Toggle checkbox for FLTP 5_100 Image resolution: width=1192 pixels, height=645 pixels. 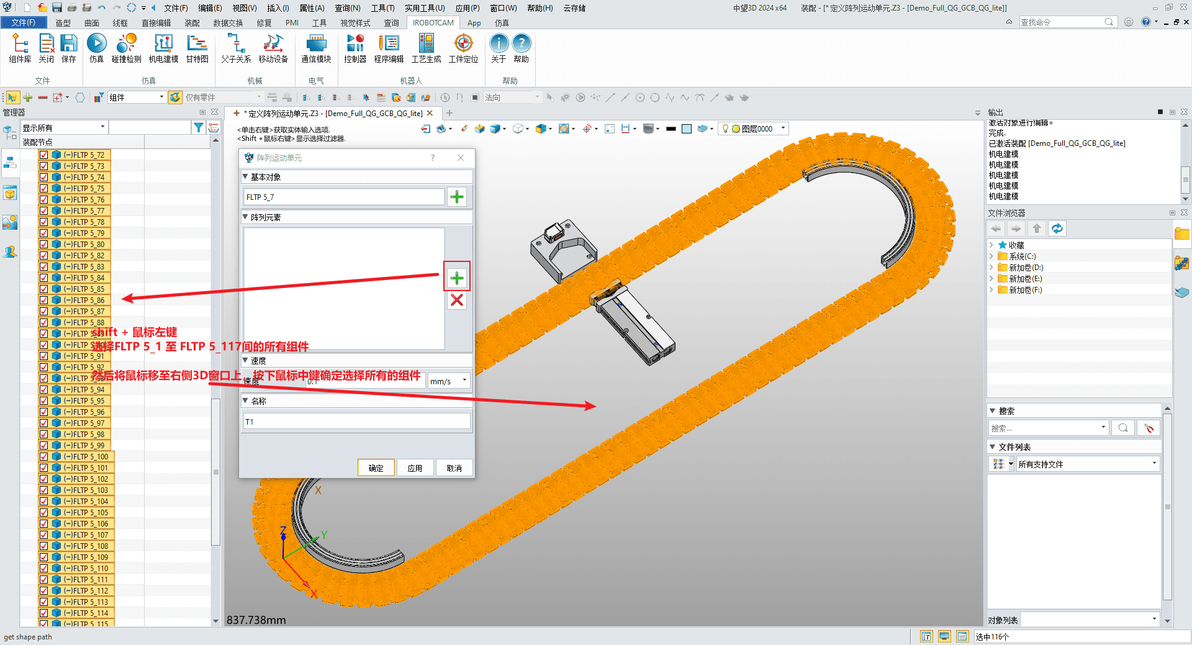click(x=43, y=457)
